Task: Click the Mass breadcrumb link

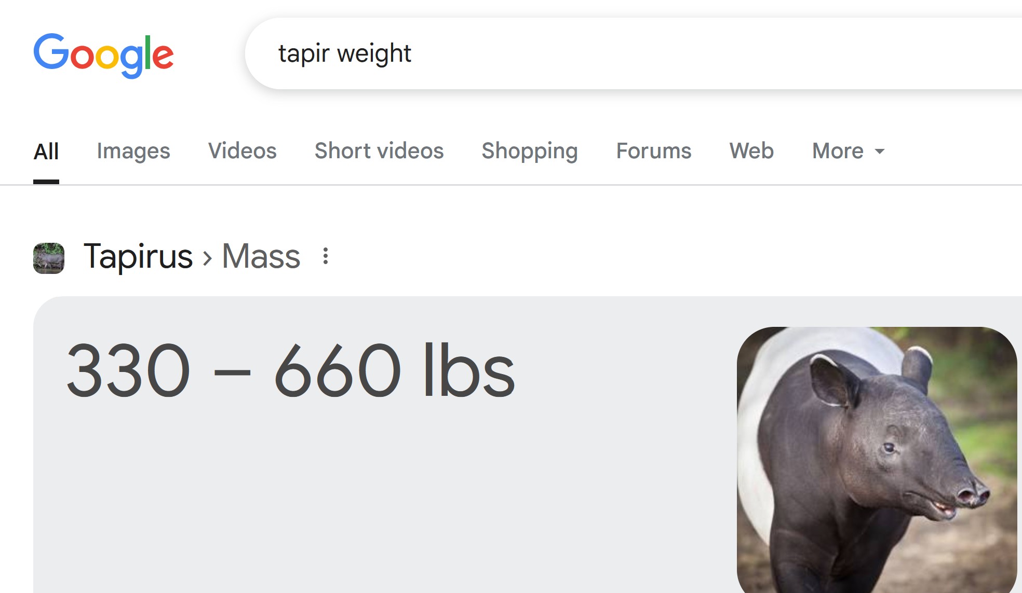Action: (261, 257)
